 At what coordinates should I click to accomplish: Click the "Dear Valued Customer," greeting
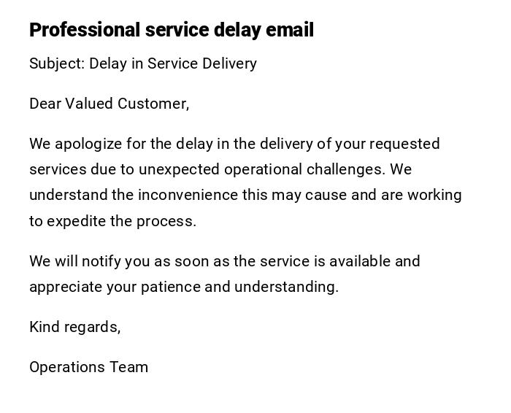[x=109, y=104]
